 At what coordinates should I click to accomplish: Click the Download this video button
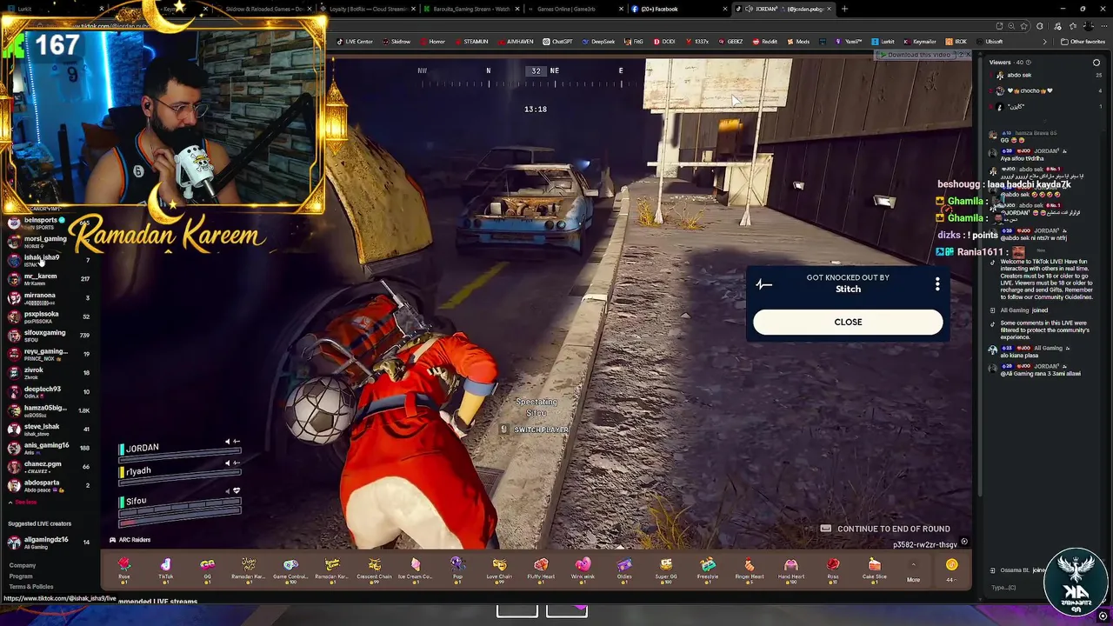918,55
